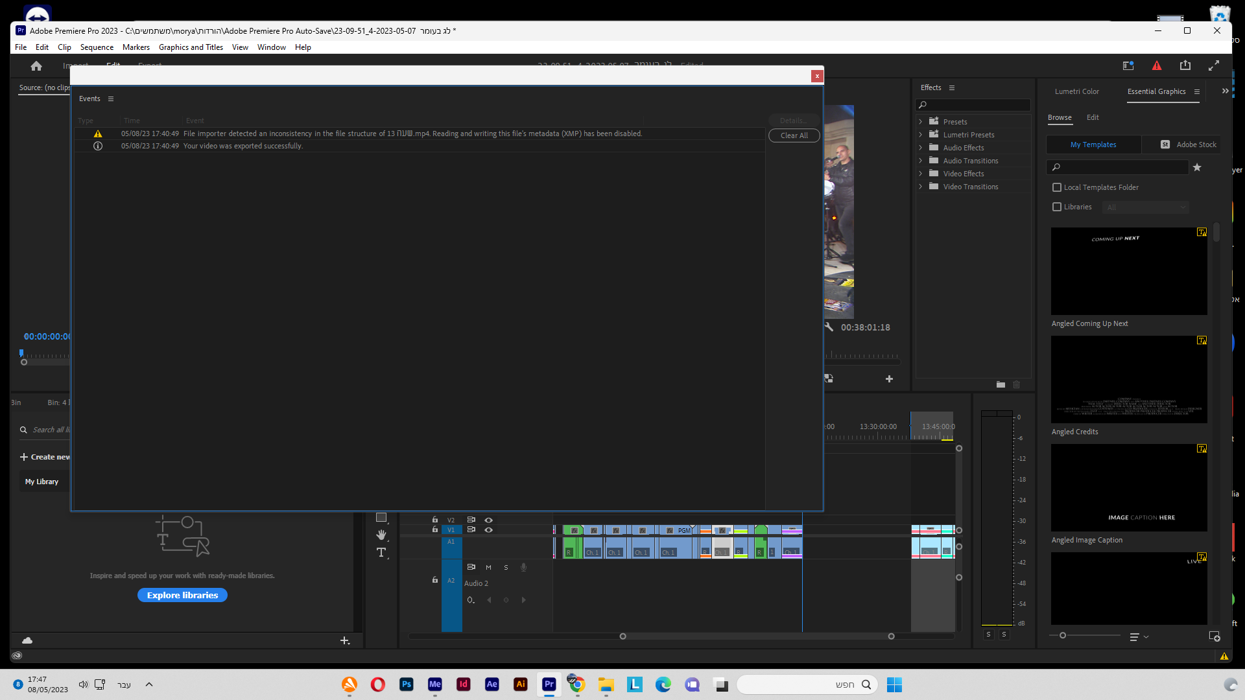
Task: Click the red warning alert icon
Action: [1157, 65]
